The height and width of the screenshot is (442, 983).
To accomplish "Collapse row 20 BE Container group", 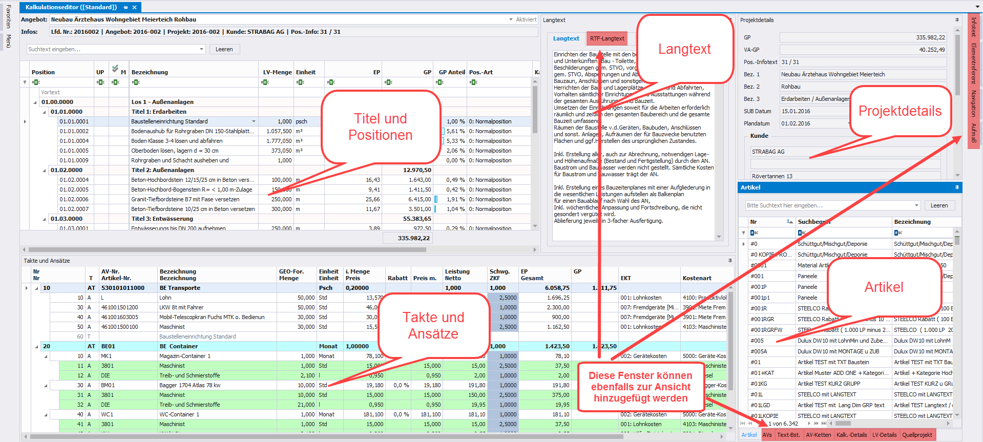I will tap(36, 347).
